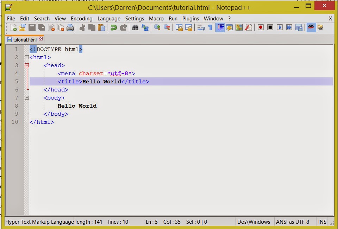This screenshot has height=229, width=338.
Task: Collapse the html fold marker on line 2
Action: click(27, 57)
